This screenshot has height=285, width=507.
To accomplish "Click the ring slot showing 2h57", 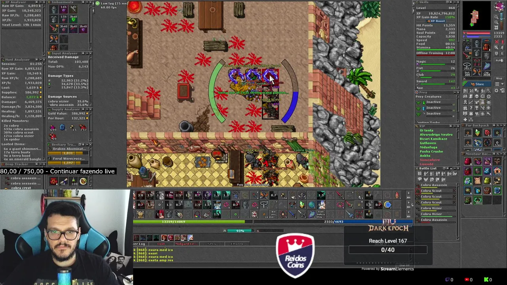I will point(467,66).
